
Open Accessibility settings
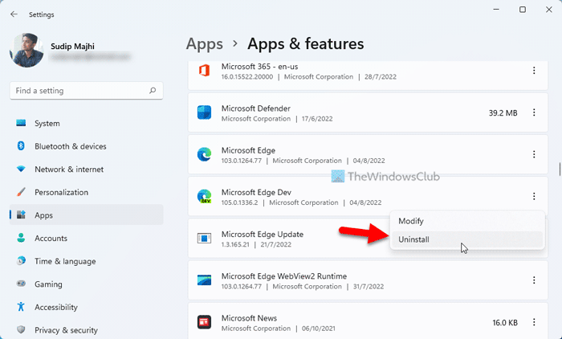87,307
